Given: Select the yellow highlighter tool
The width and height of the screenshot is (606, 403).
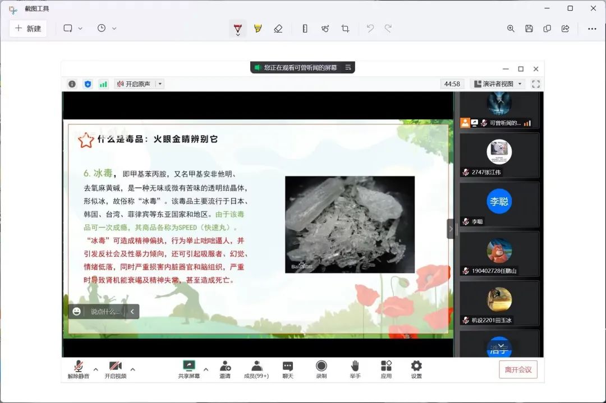Looking at the screenshot, I should [x=258, y=29].
